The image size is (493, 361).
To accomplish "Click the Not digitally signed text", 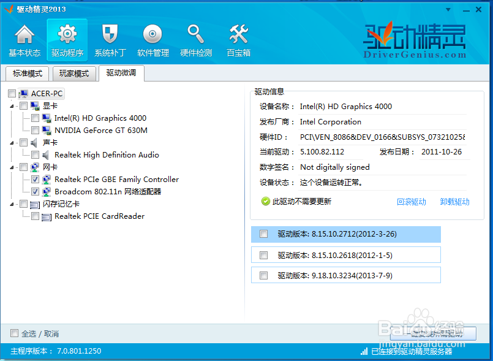I will (x=335, y=167).
